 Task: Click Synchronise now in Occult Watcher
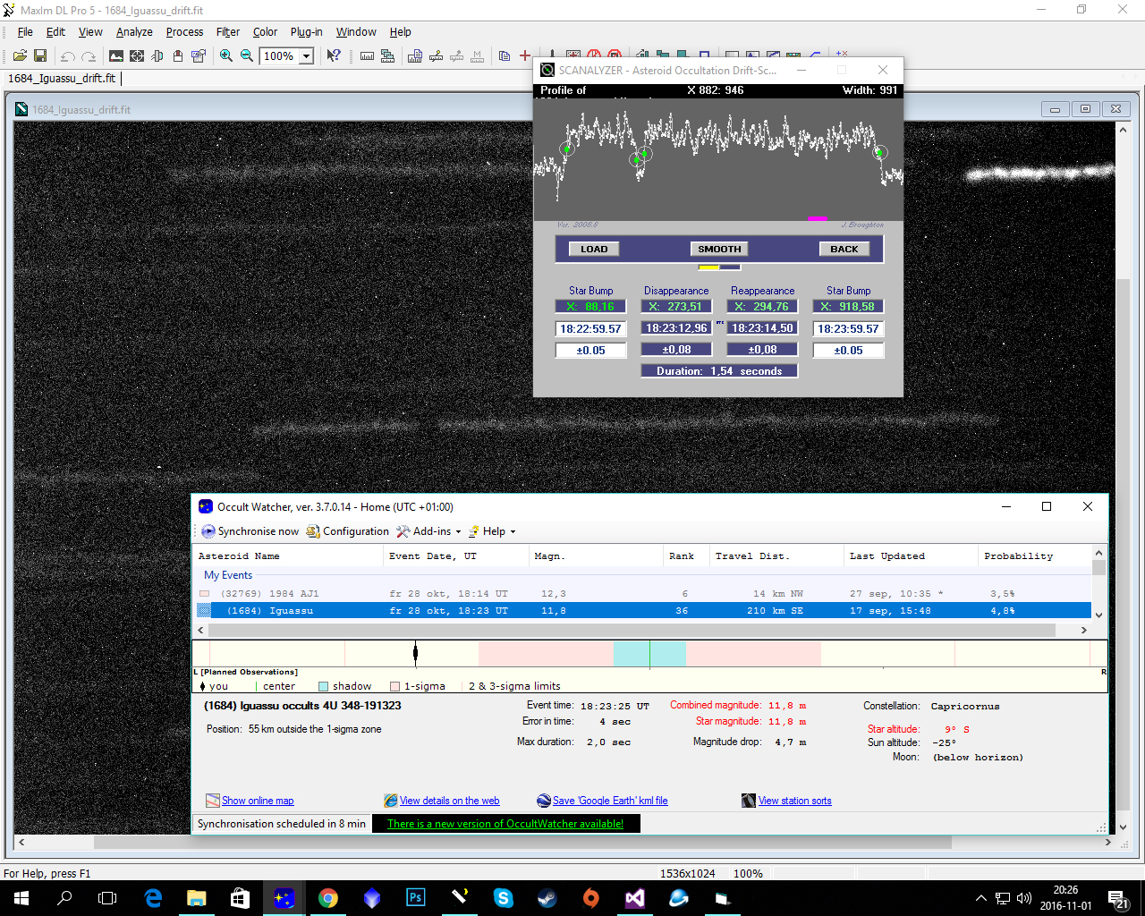click(250, 531)
